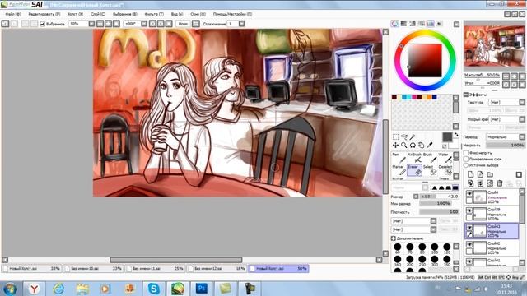
Task: Toggle the swatches panel icon
Action: click(x=430, y=24)
